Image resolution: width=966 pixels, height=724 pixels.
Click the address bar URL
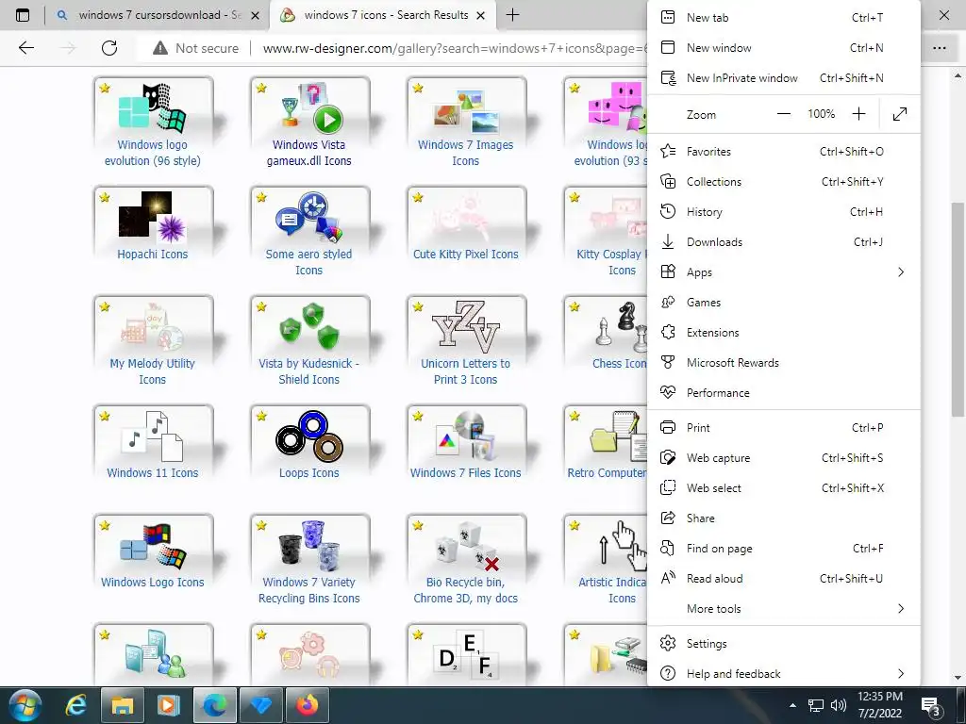click(x=455, y=48)
